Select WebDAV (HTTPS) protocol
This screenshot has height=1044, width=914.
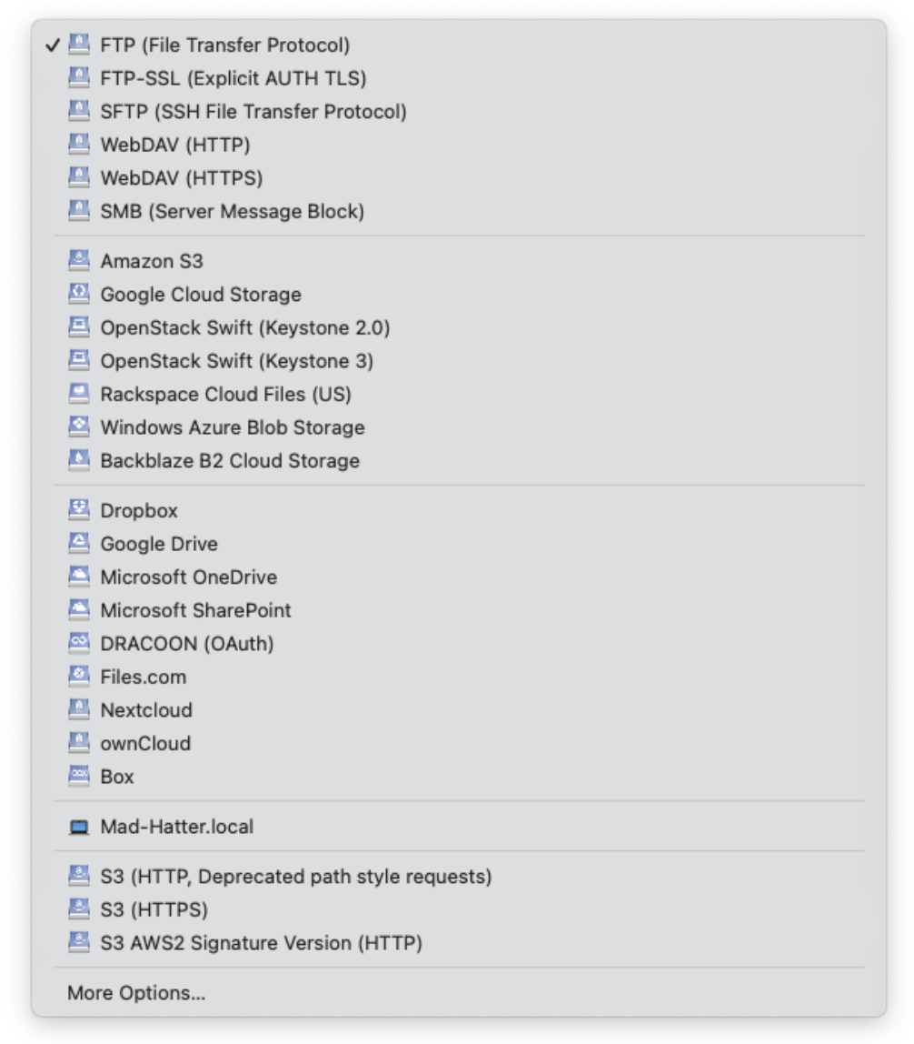click(x=181, y=178)
